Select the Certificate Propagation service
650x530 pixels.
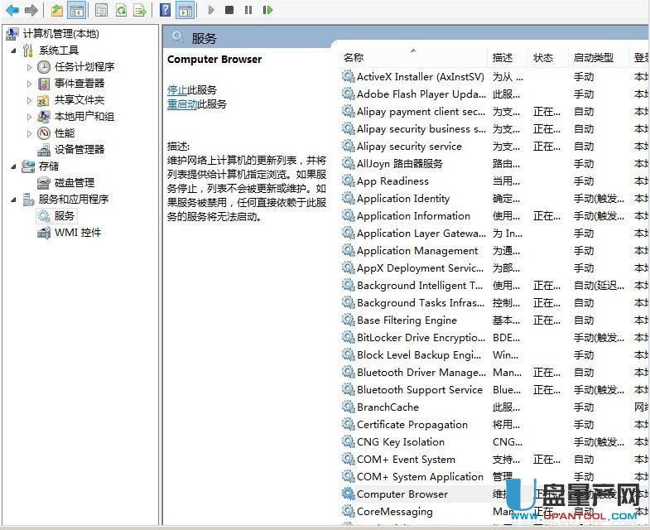(494, 425)
